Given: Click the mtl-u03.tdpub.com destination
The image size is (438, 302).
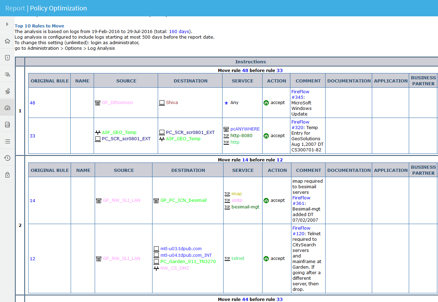Looking at the screenshot, I should [x=181, y=249].
